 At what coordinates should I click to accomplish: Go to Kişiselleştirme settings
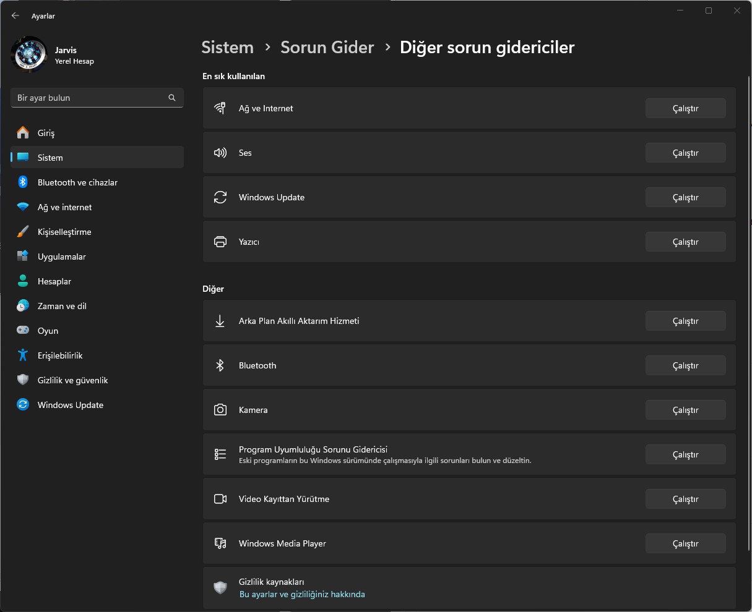point(97,232)
